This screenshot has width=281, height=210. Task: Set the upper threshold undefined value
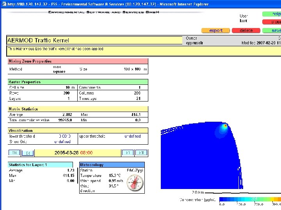(x=133, y=136)
